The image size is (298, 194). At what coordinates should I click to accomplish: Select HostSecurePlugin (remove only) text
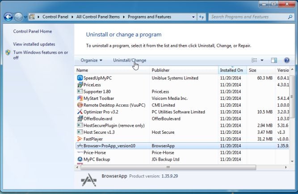tap(114, 125)
